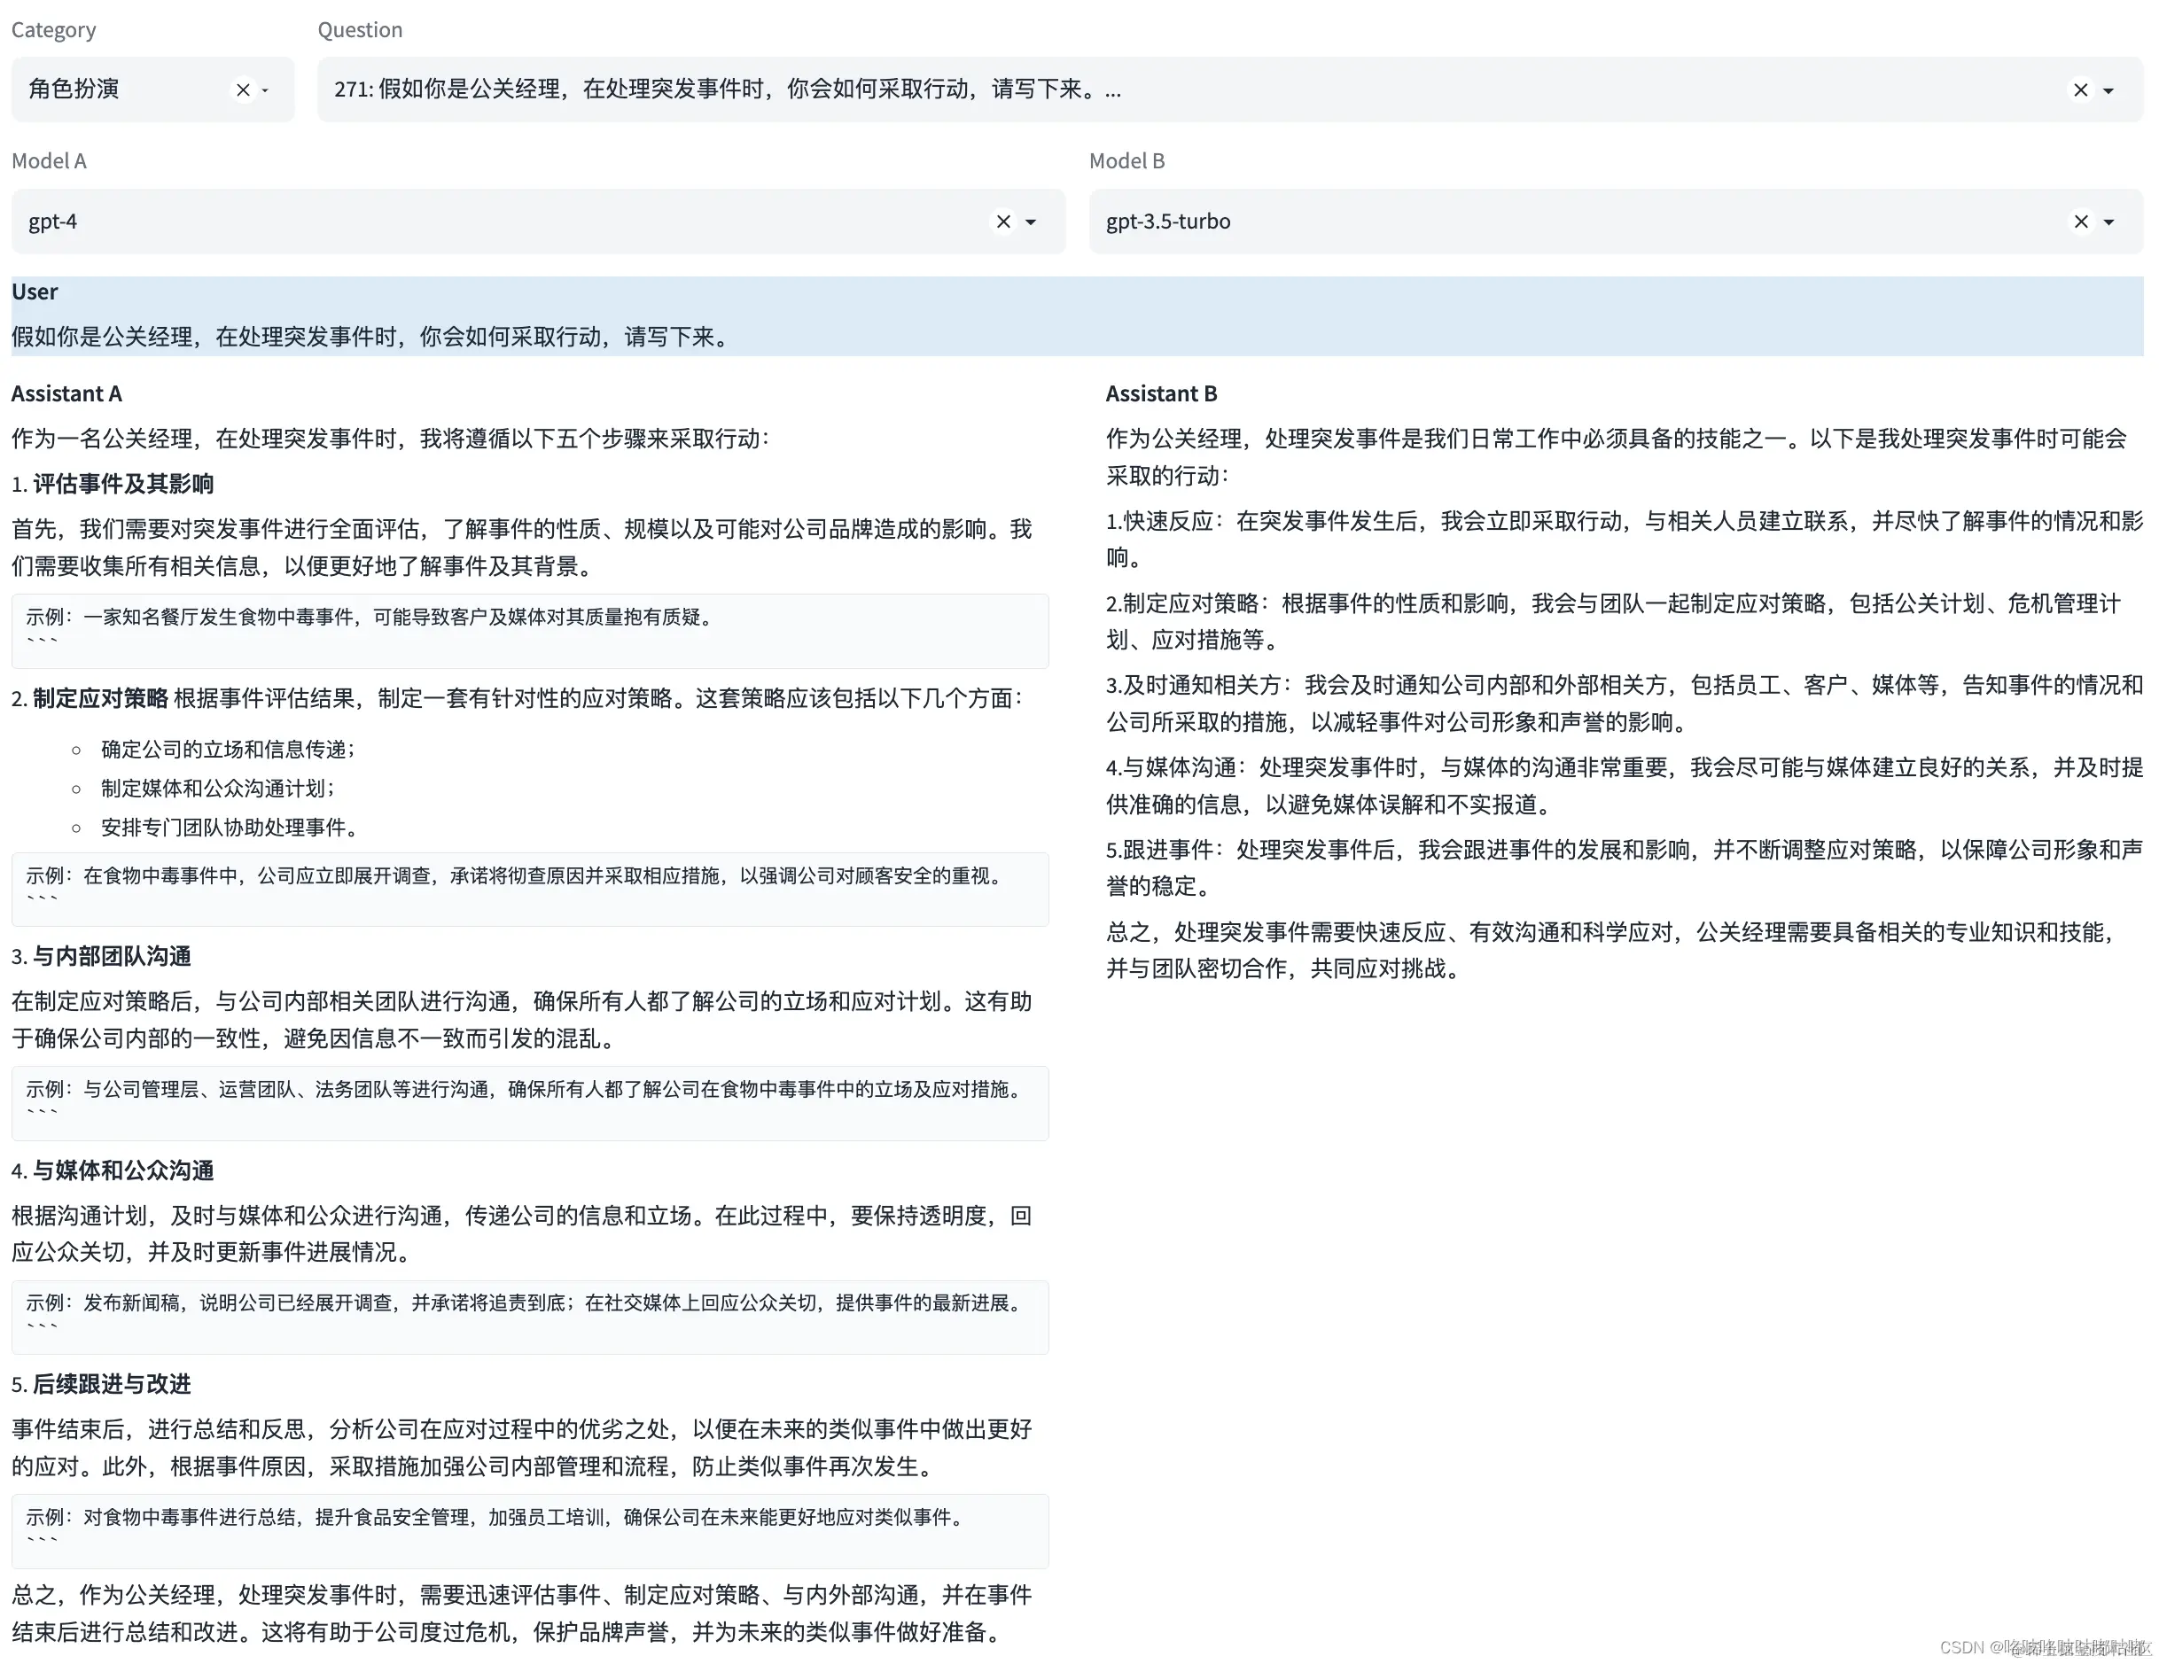Clear the Model A gpt-4 selection
Screen dimensions: 2159x1664
pyautogui.click(x=1002, y=222)
